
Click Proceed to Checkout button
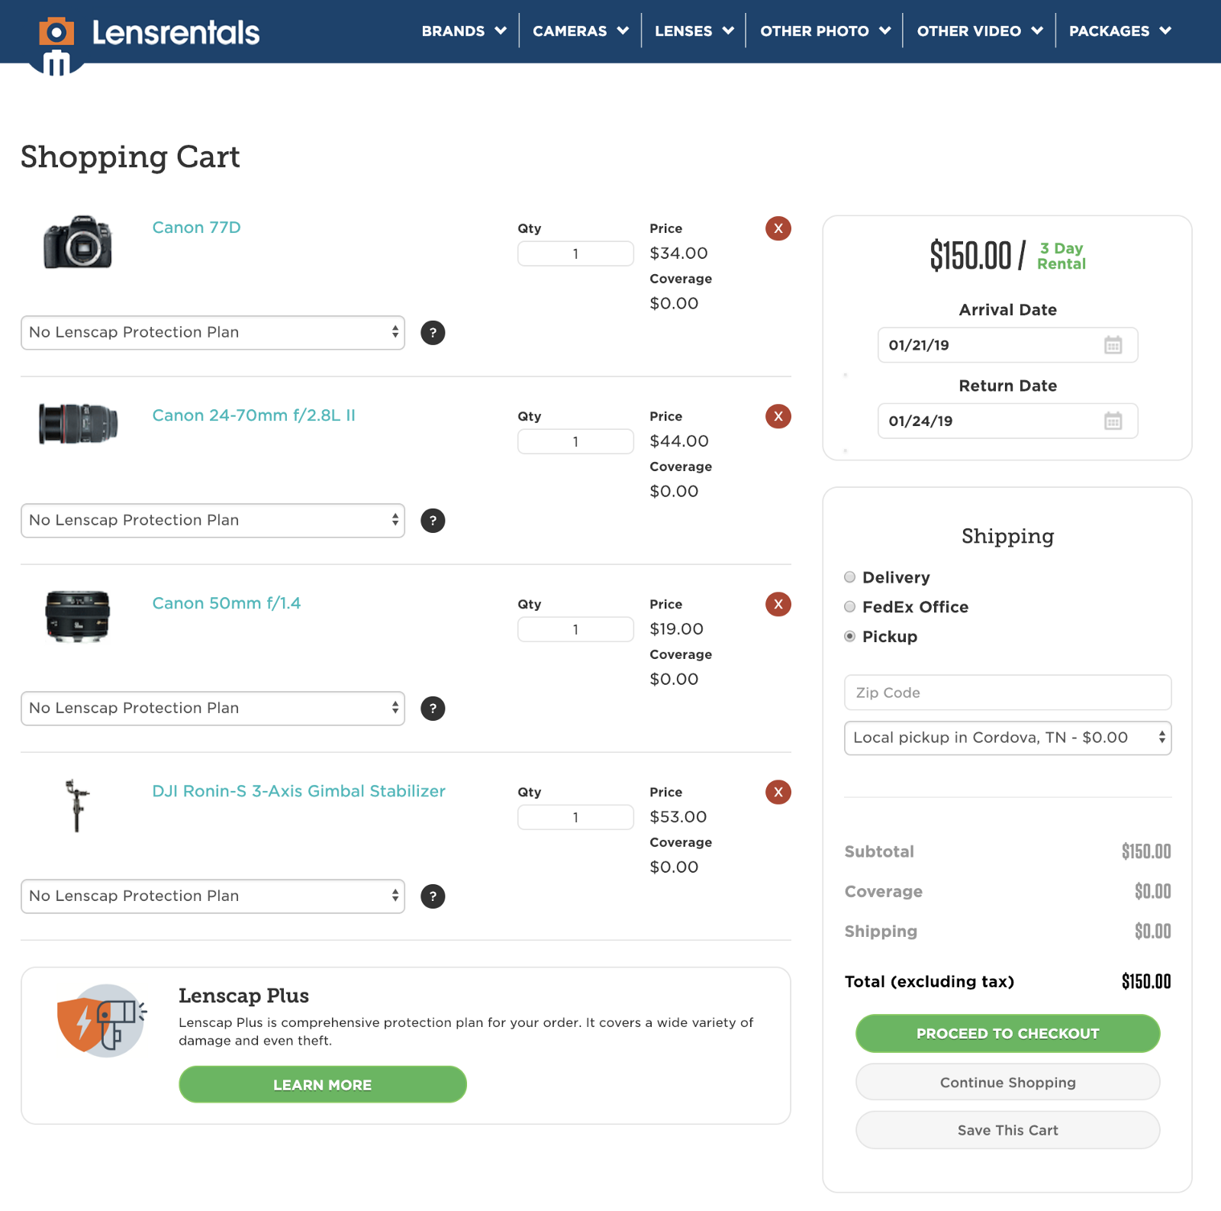1008,1034
